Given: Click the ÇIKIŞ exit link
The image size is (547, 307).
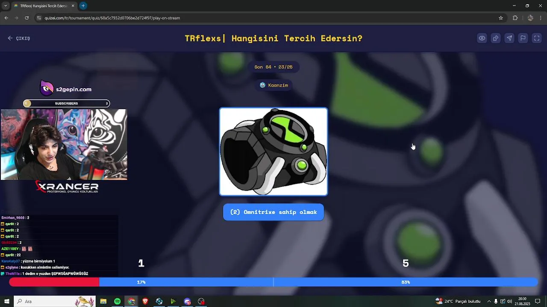Looking at the screenshot, I should tap(19, 38).
